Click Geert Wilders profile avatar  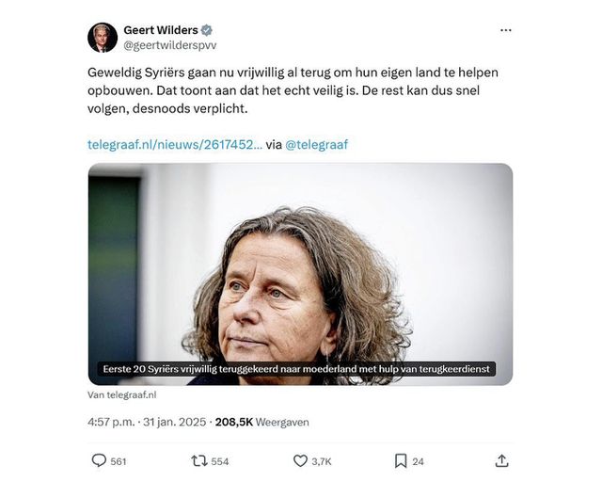pyautogui.click(x=103, y=38)
